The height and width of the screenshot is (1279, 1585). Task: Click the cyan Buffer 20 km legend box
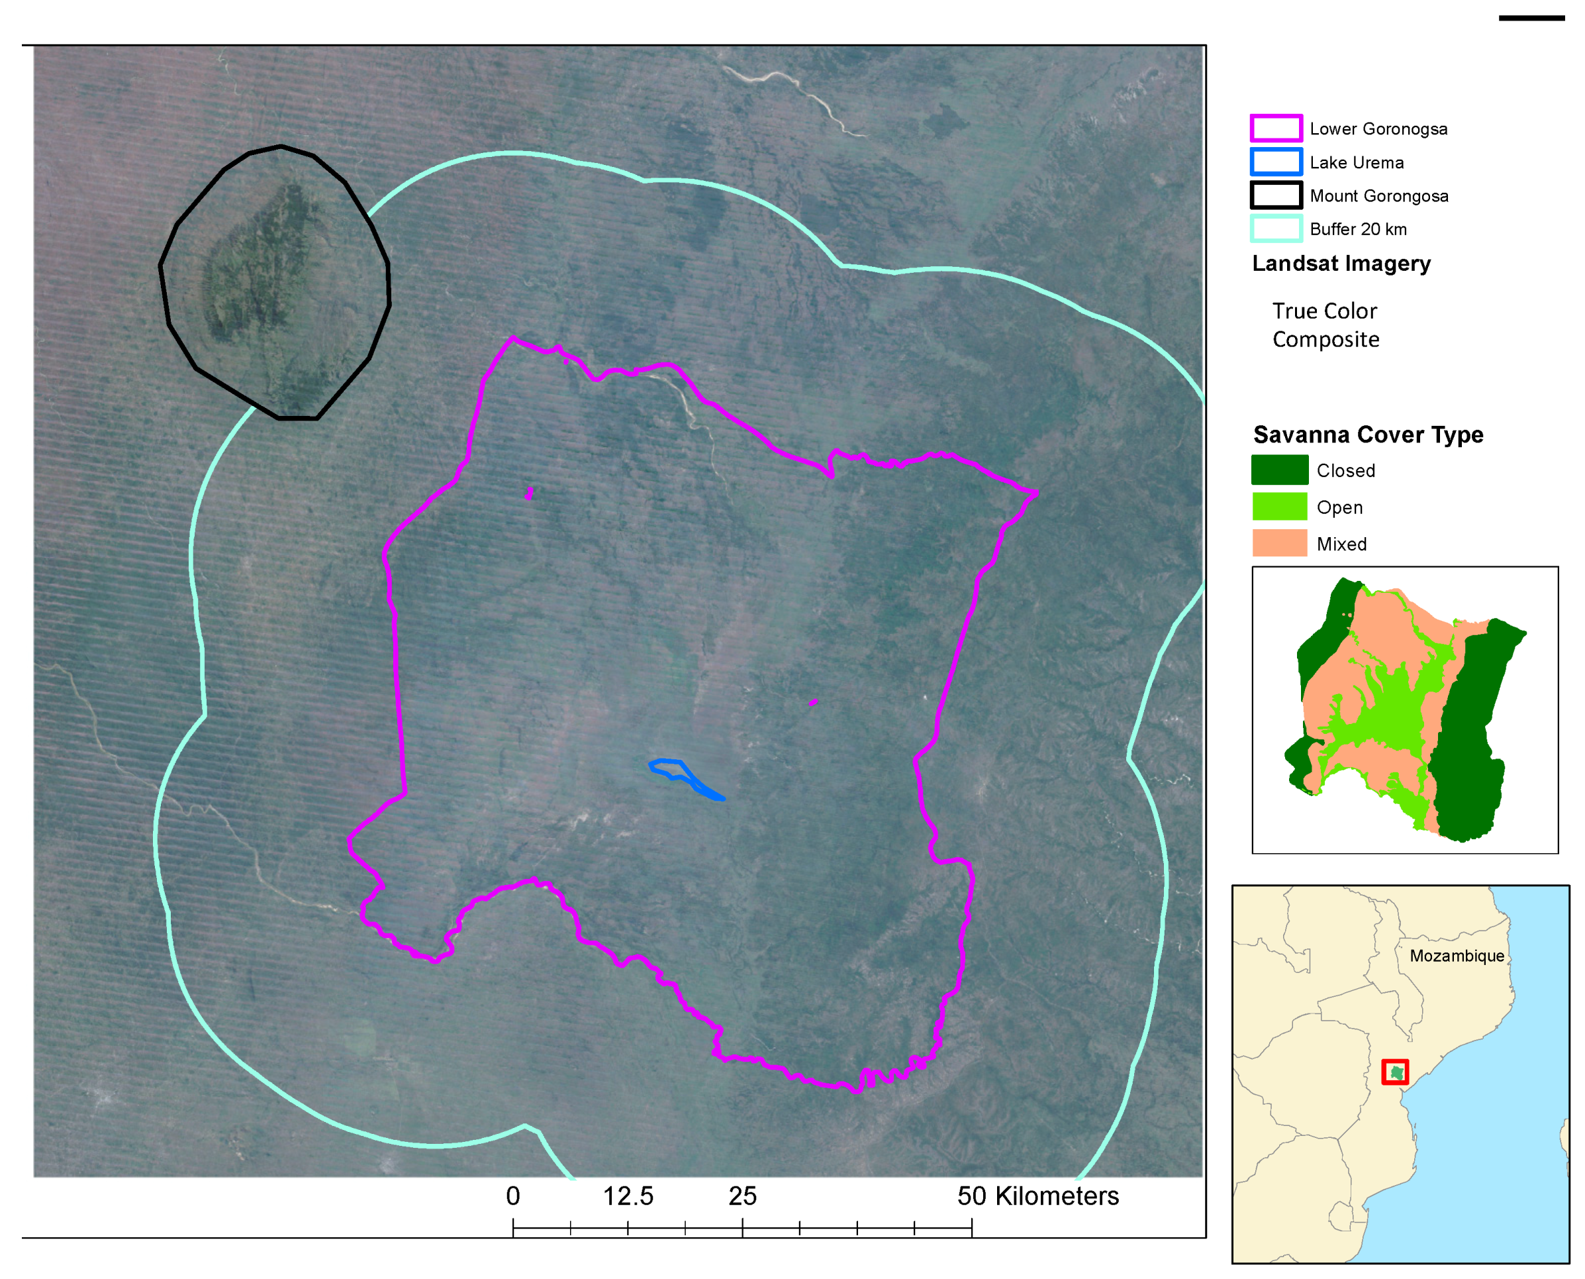coord(1276,229)
